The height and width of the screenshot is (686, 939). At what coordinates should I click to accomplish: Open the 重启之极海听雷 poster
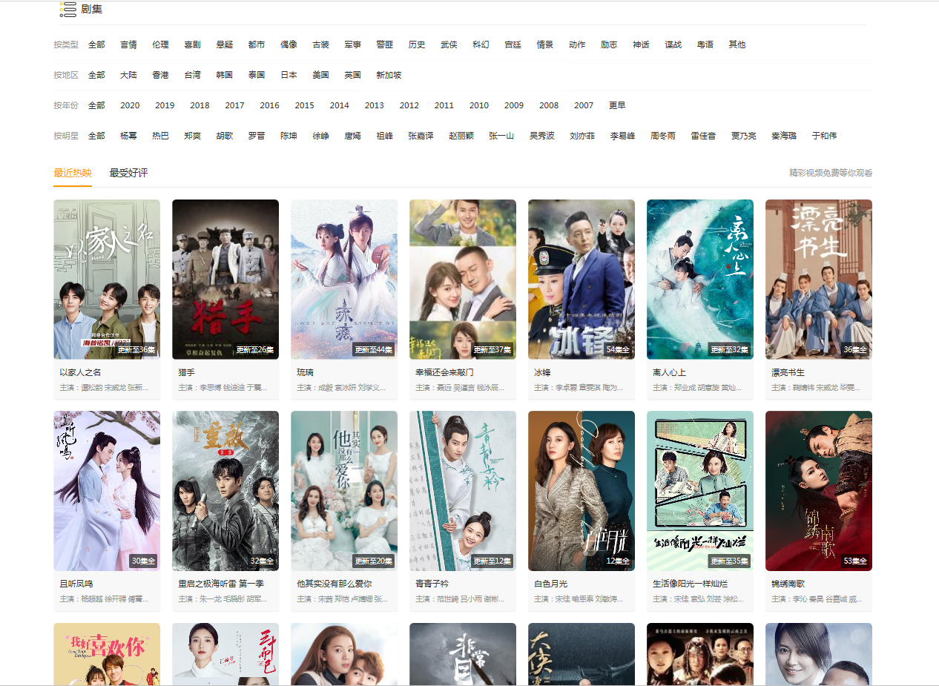tap(225, 491)
